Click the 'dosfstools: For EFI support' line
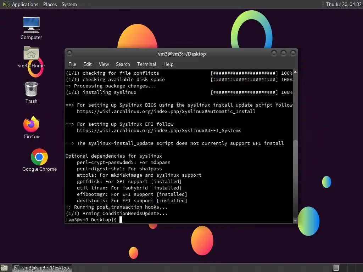 (132, 201)
